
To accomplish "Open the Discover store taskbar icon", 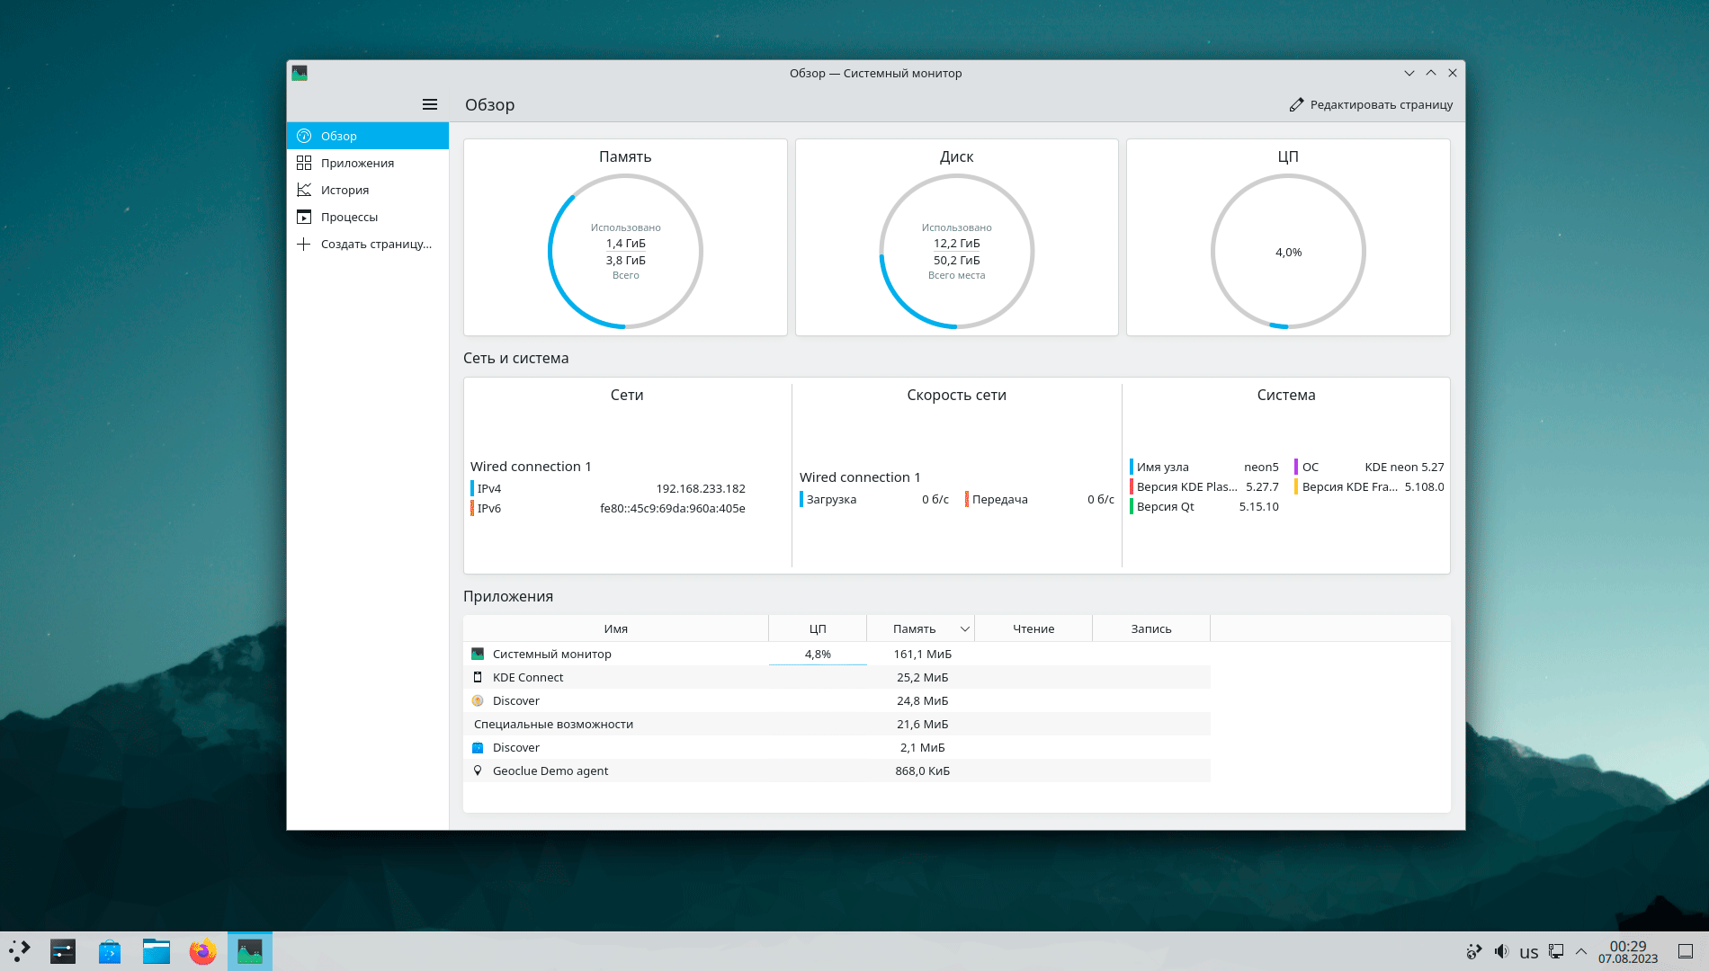I will click(x=110, y=951).
